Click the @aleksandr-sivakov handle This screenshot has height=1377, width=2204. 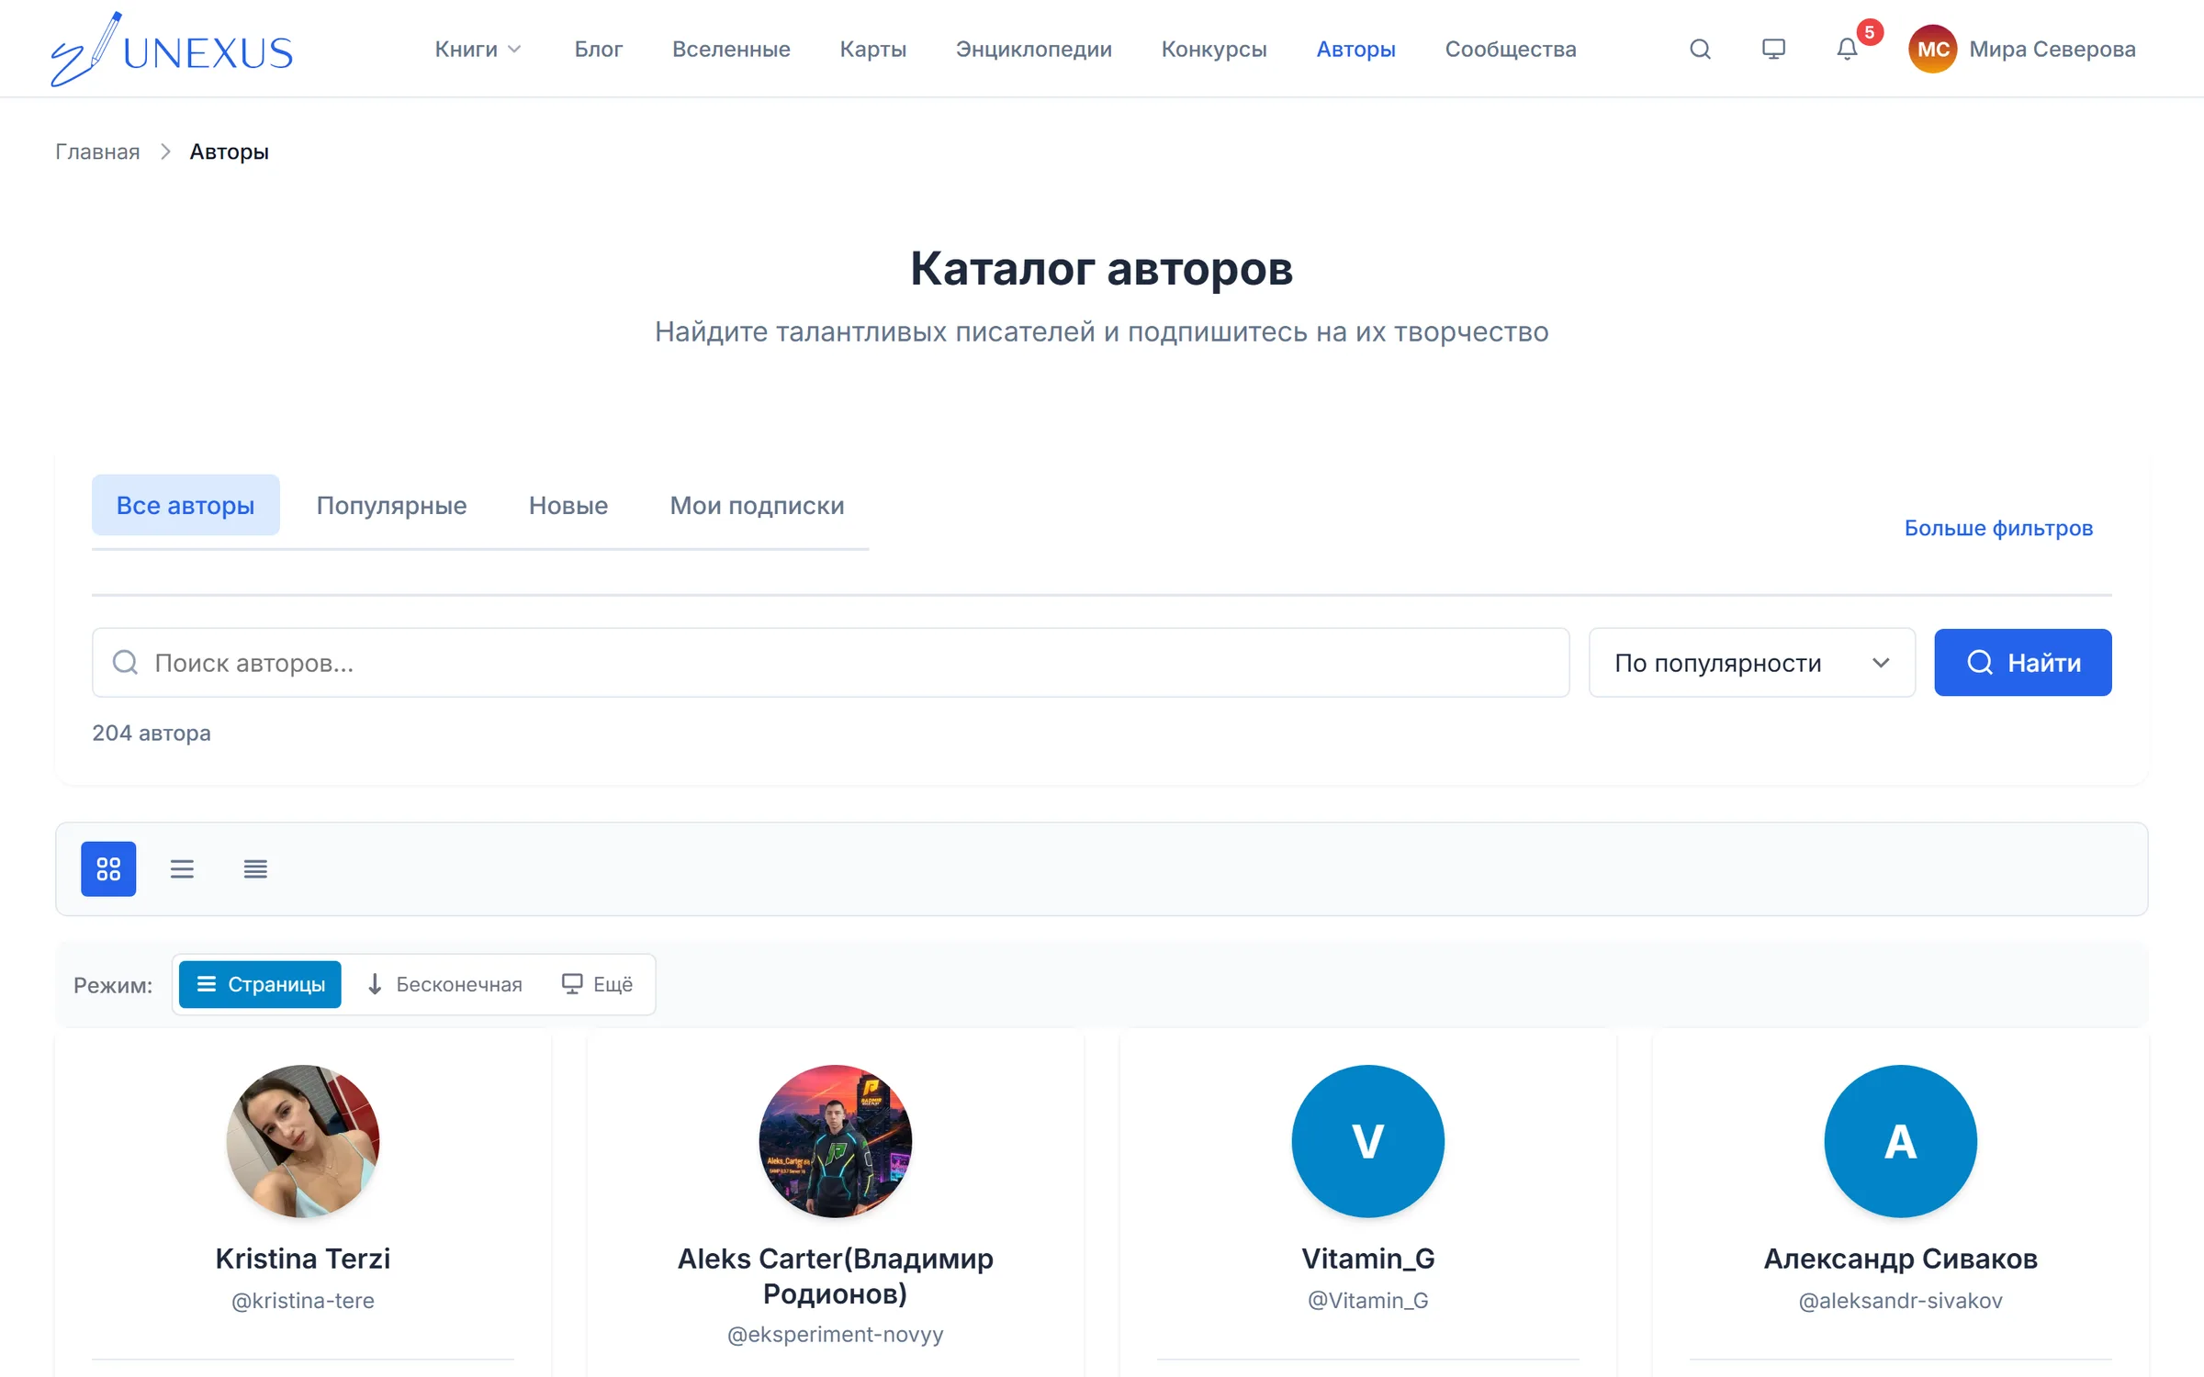point(1900,1301)
